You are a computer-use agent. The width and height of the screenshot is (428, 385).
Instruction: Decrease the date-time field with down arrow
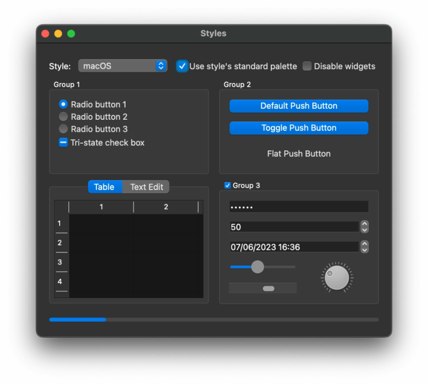364,250
